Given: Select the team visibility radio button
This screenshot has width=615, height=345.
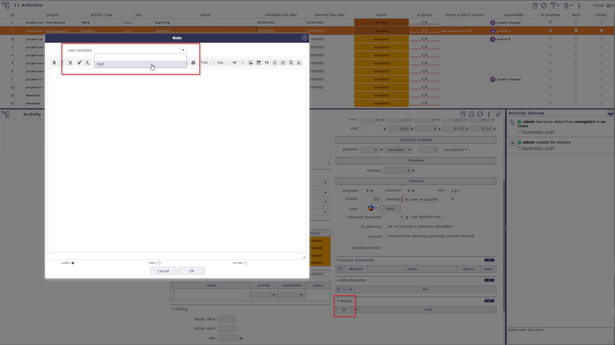Looking at the screenshot, I should (x=159, y=263).
